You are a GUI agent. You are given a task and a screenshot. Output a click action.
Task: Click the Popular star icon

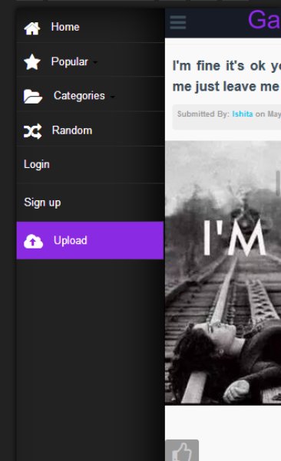[x=31, y=61]
